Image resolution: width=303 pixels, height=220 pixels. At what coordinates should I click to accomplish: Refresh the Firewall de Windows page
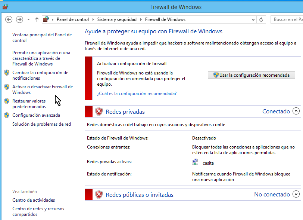(261, 19)
